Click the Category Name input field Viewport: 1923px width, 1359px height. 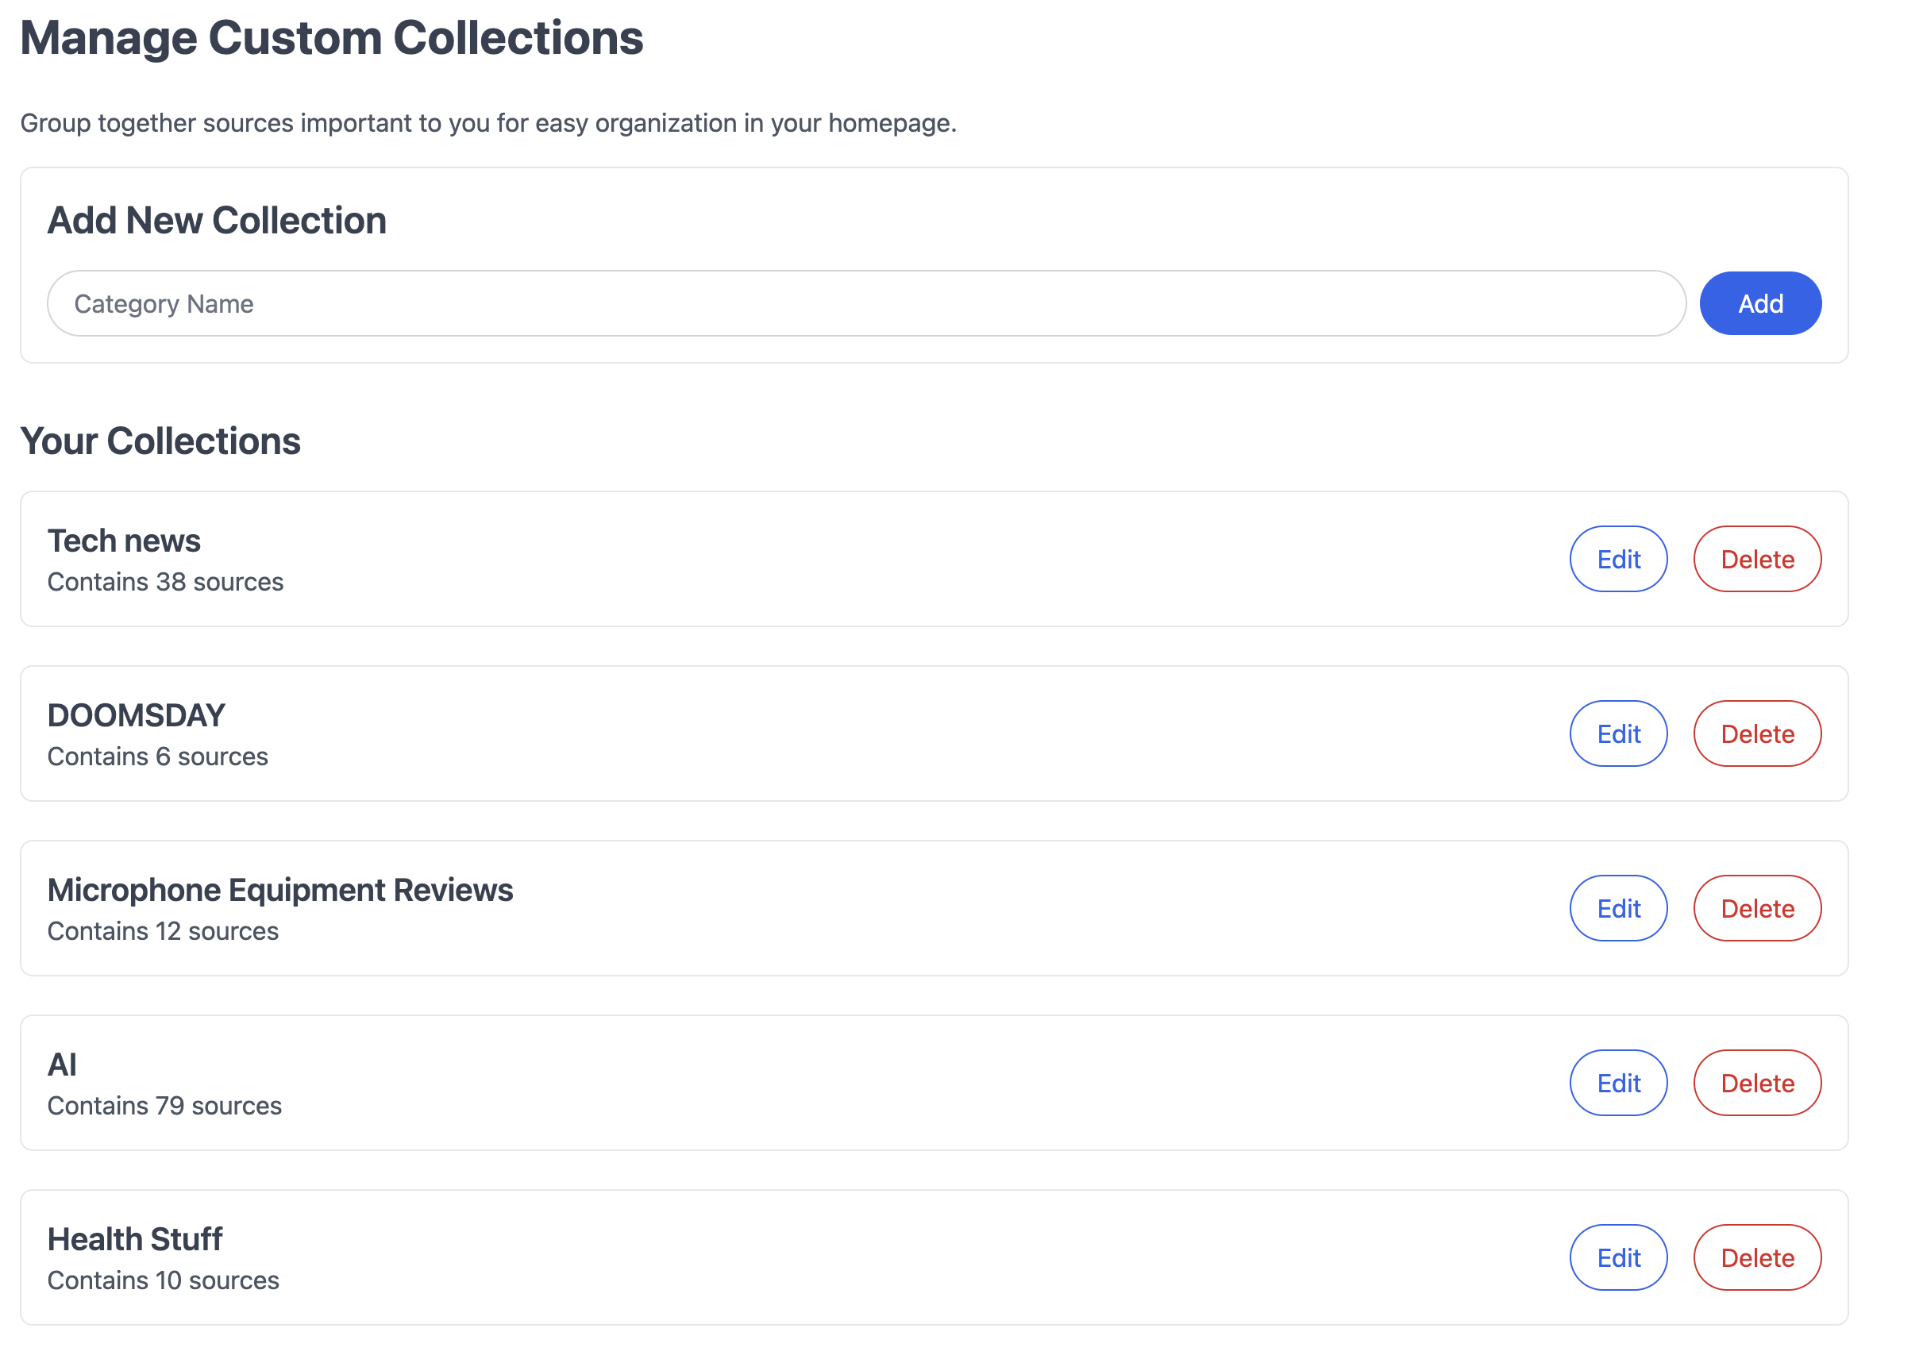(865, 303)
